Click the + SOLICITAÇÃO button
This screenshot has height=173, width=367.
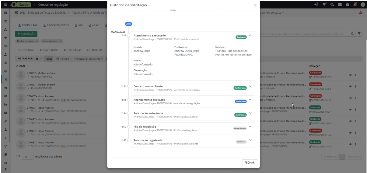26,34
